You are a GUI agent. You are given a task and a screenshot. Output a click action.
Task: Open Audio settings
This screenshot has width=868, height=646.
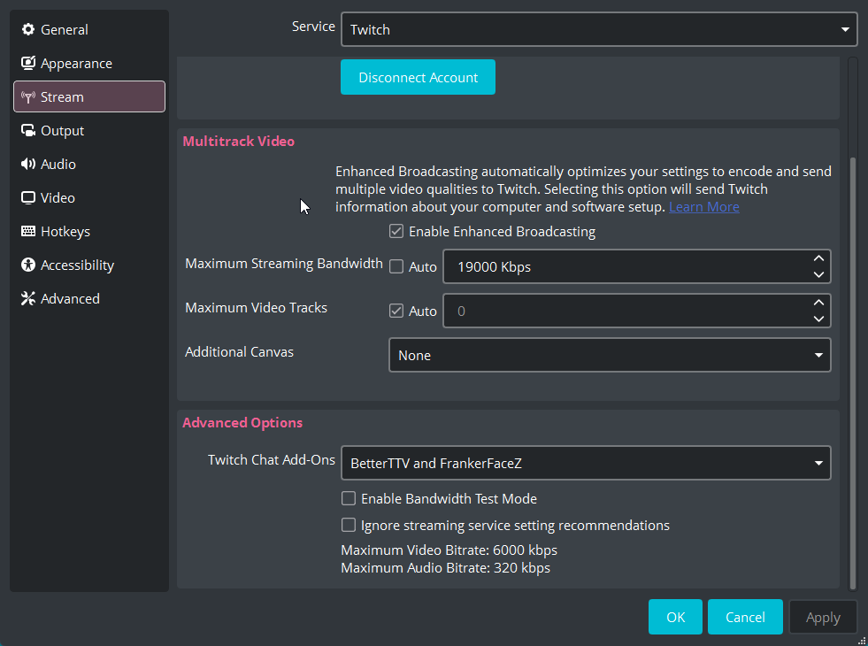point(89,164)
